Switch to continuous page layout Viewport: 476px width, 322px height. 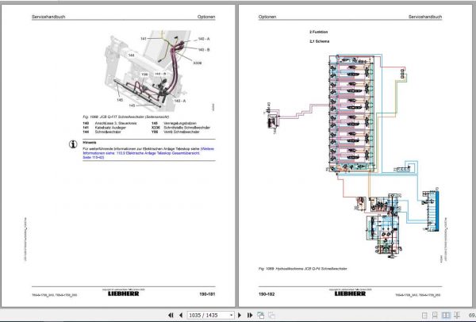pos(435,316)
